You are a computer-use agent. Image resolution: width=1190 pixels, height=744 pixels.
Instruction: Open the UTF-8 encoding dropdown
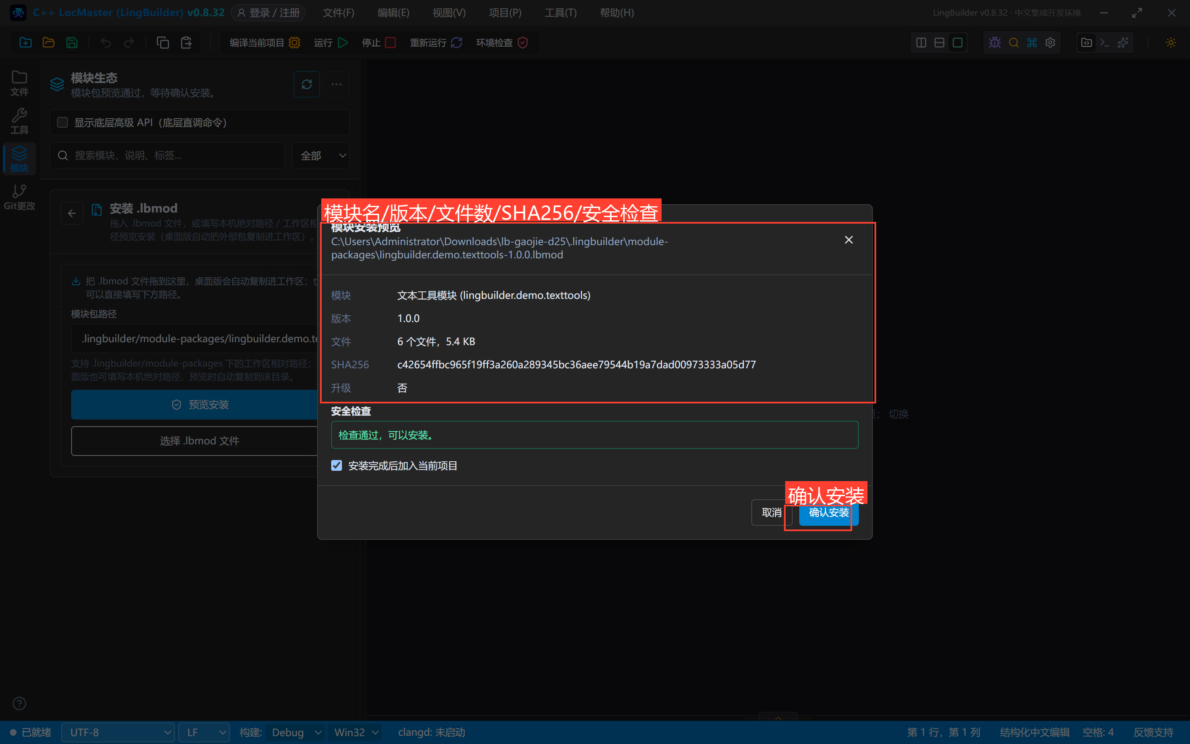click(x=118, y=732)
